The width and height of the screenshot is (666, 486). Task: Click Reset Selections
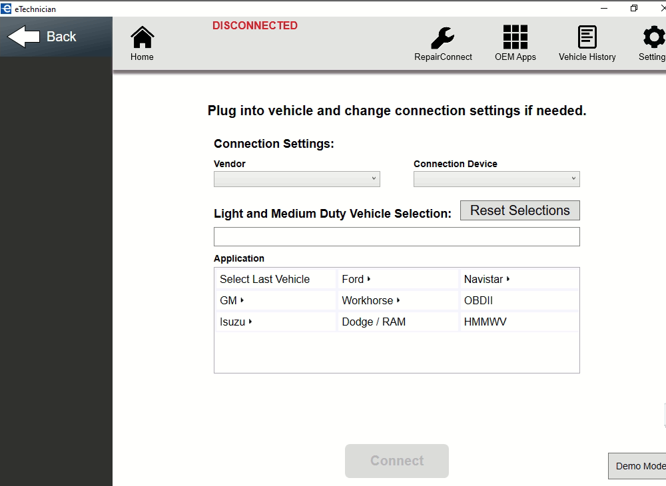point(519,210)
